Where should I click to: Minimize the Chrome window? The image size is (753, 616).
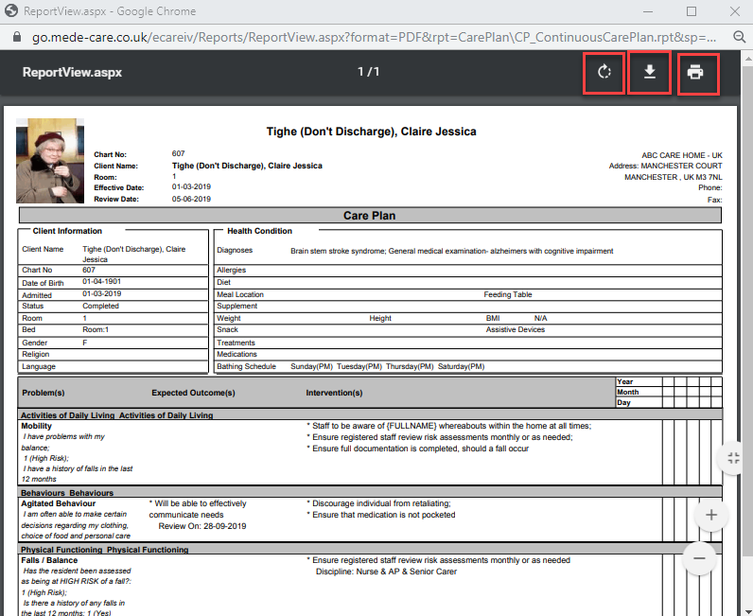[x=648, y=11]
